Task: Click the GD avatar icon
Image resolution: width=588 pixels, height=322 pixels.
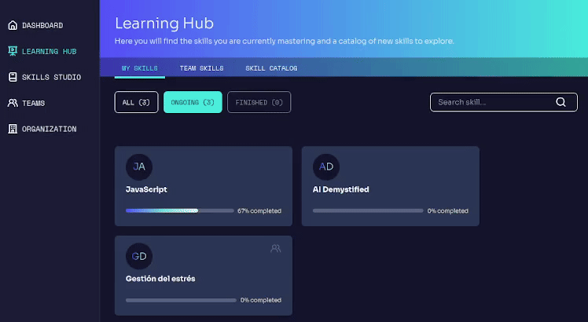Action: (x=139, y=256)
